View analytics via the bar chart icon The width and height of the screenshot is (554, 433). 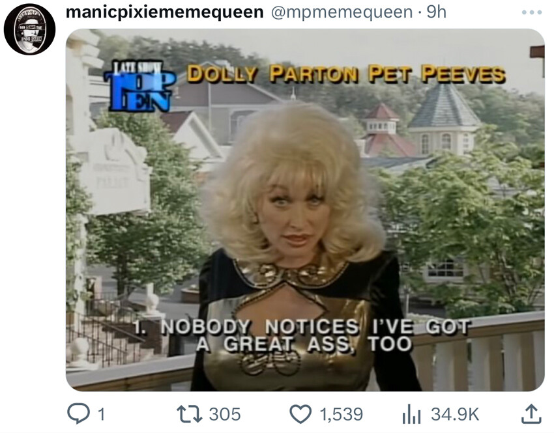412,414
